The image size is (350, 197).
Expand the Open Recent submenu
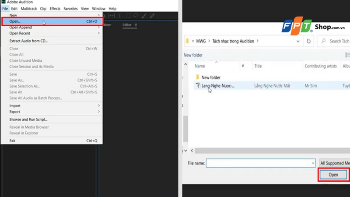click(52, 33)
